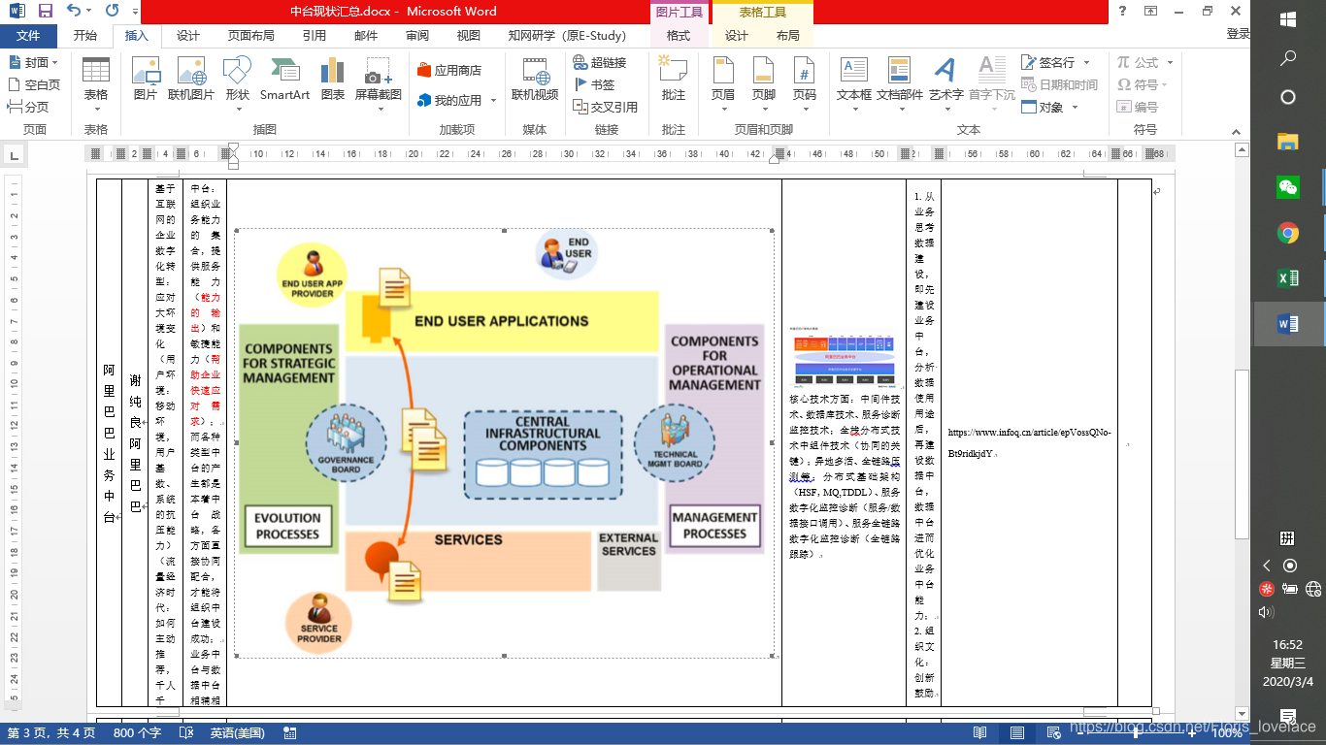Switch to the Review (审阅) tab

(x=417, y=35)
